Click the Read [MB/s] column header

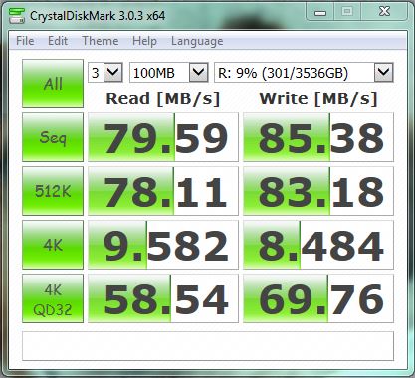(163, 98)
